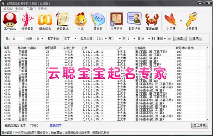Click the 姓 surname input field
This screenshot has width=213, height=136.
pyautogui.click(x=18, y=38)
